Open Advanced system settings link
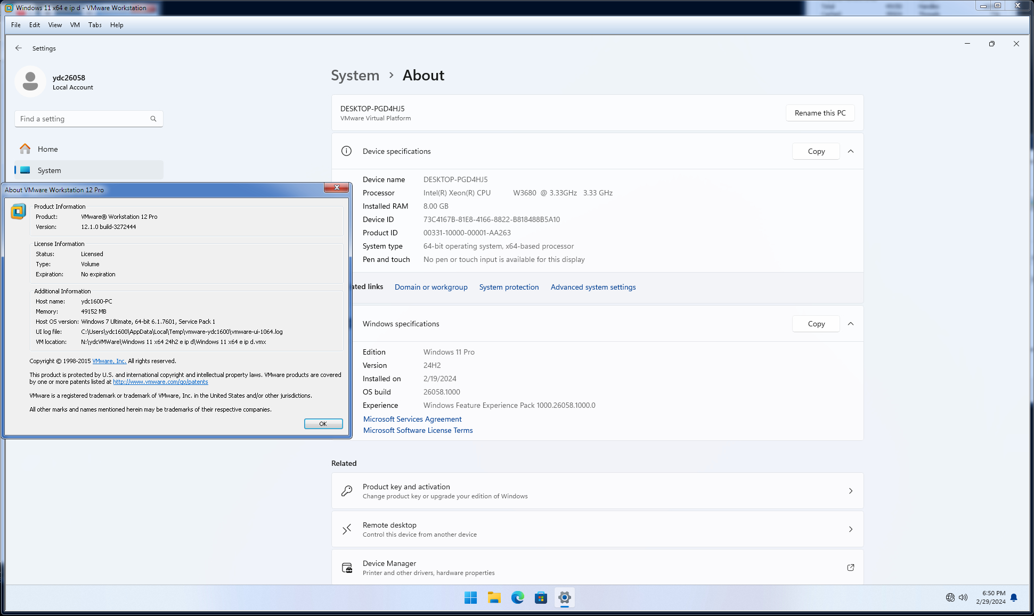 pos(593,287)
